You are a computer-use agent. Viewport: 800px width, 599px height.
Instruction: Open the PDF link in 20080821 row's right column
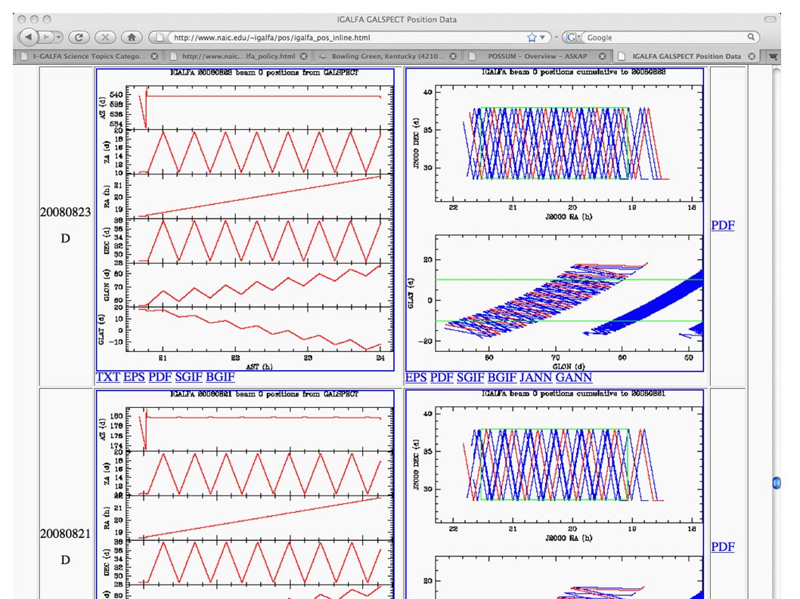[x=723, y=547]
